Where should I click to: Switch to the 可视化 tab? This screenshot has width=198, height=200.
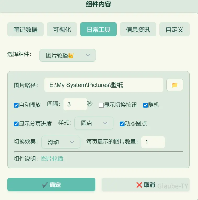[62, 29]
